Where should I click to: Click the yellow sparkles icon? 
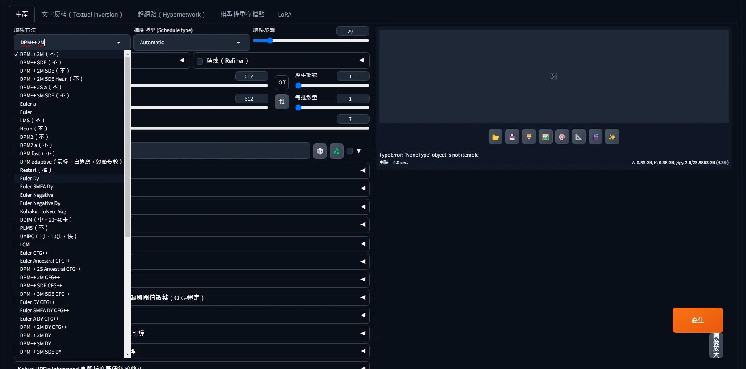tap(612, 137)
